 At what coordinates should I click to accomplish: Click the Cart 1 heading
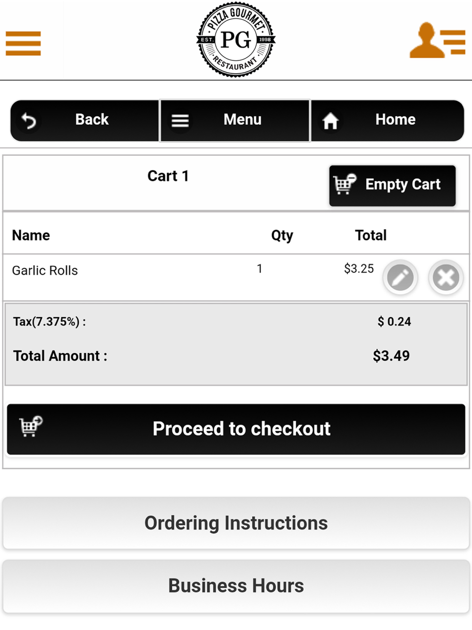168,176
